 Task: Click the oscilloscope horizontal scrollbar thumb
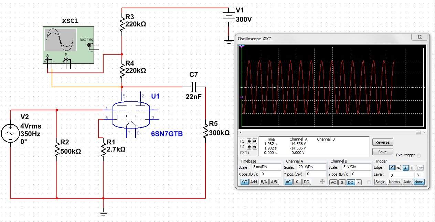click(x=418, y=133)
